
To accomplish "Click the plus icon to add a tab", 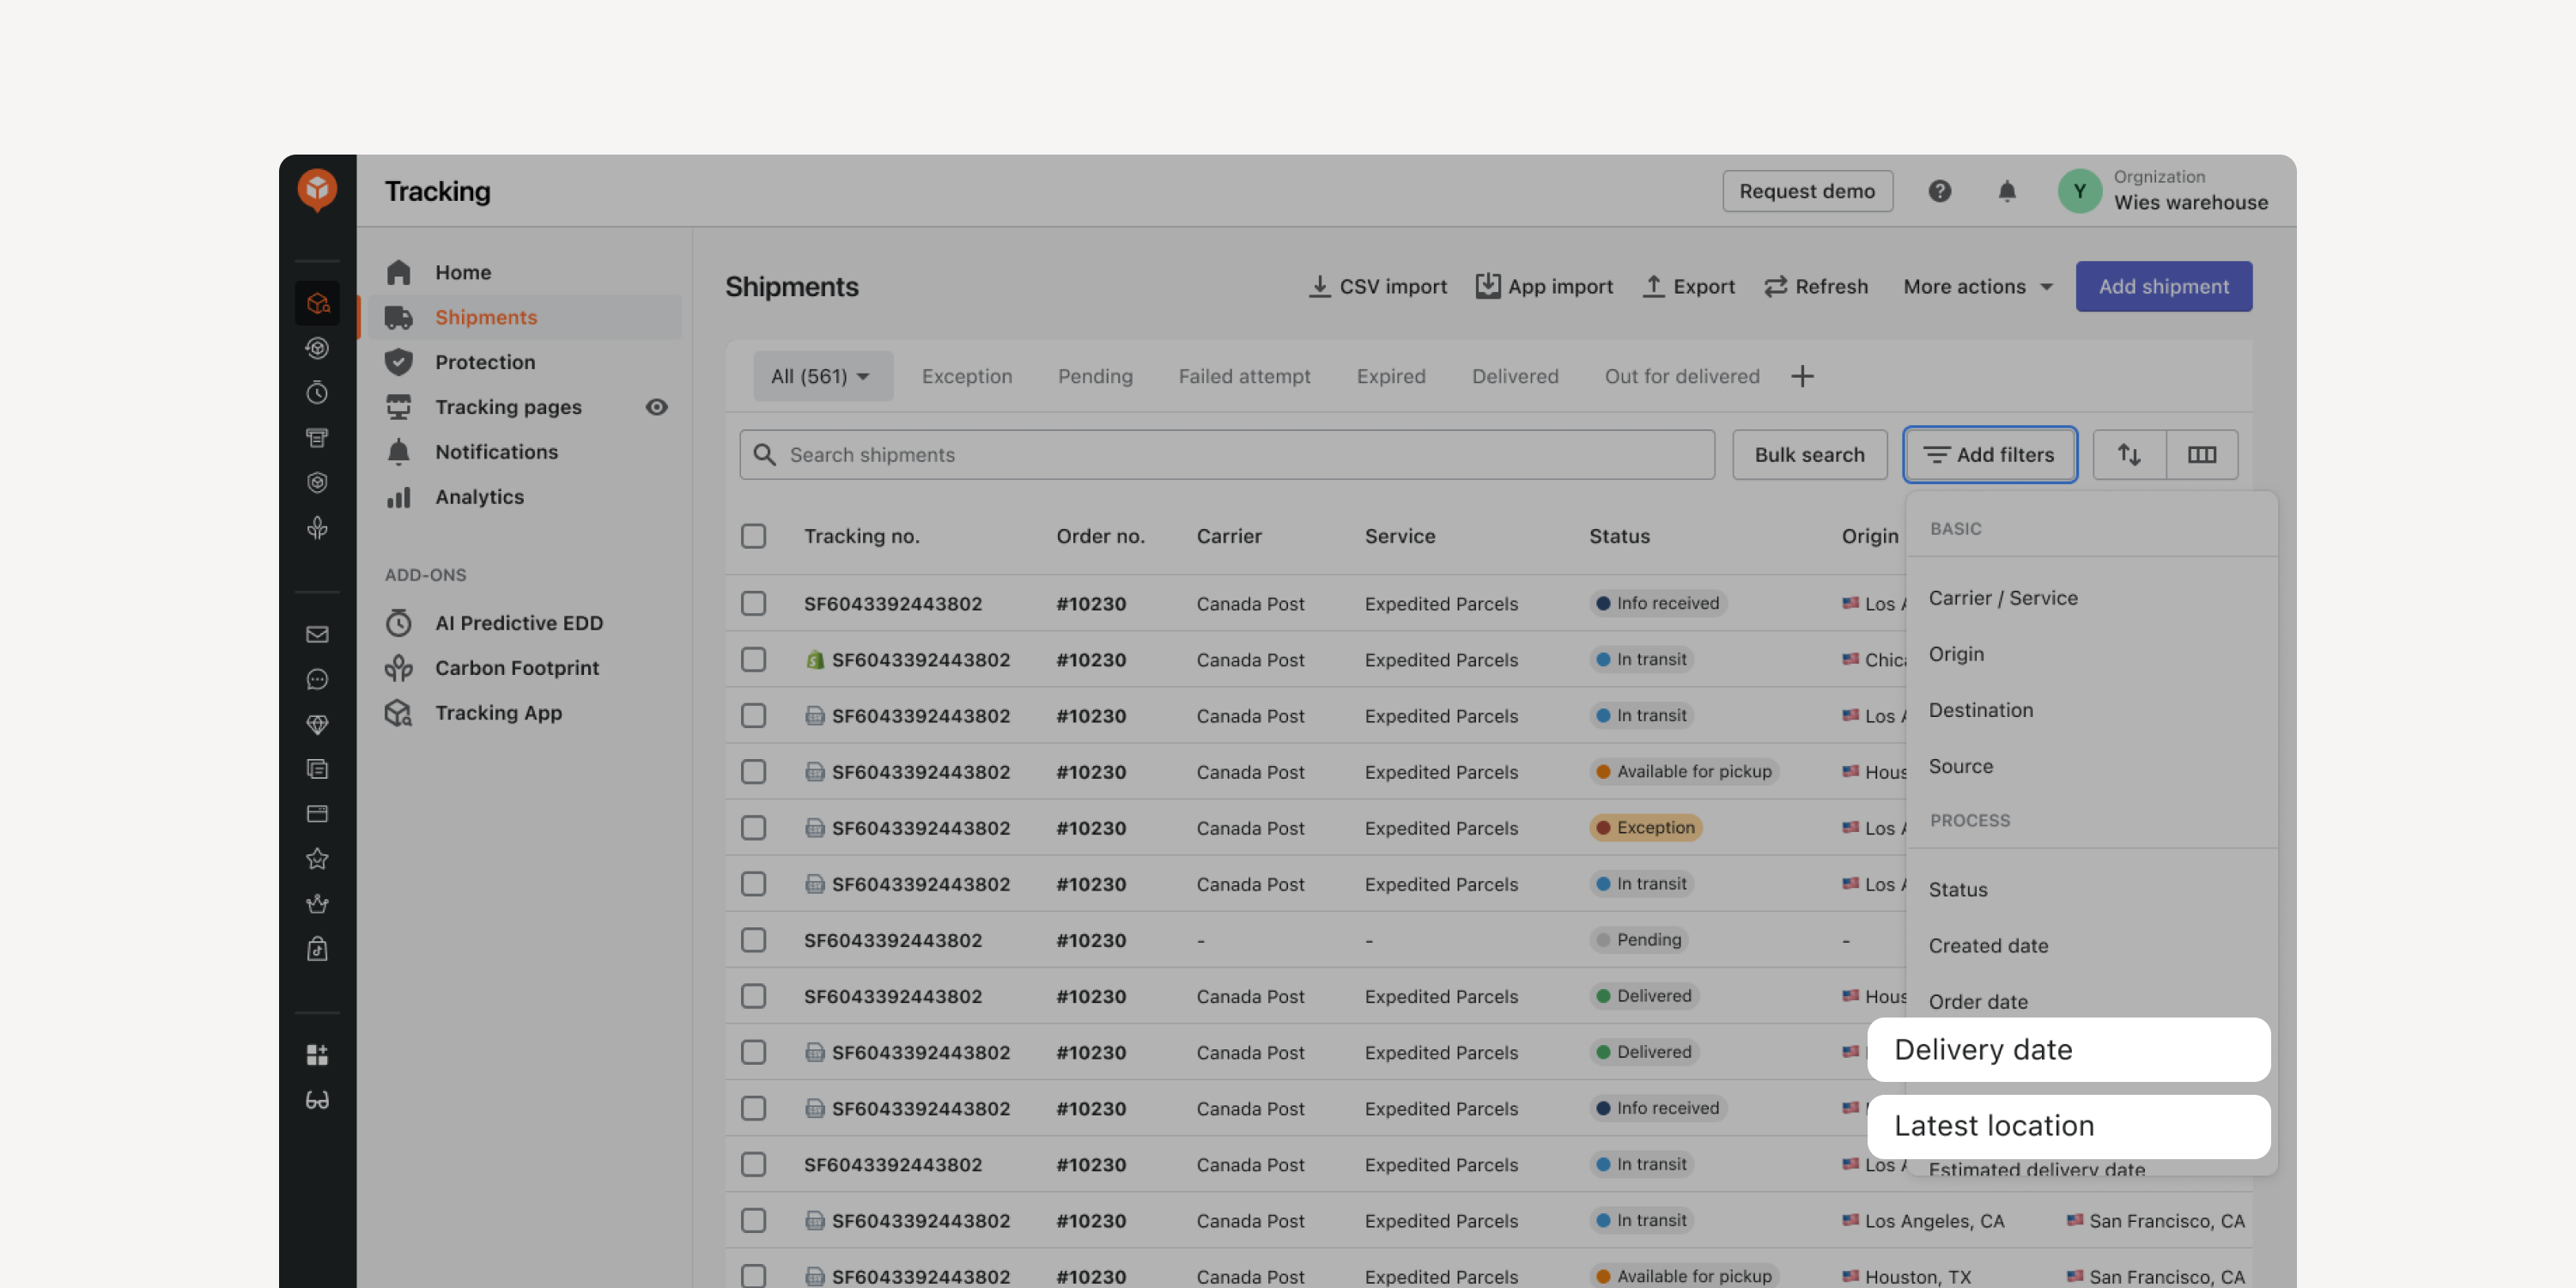I will [x=1802, y=376].
